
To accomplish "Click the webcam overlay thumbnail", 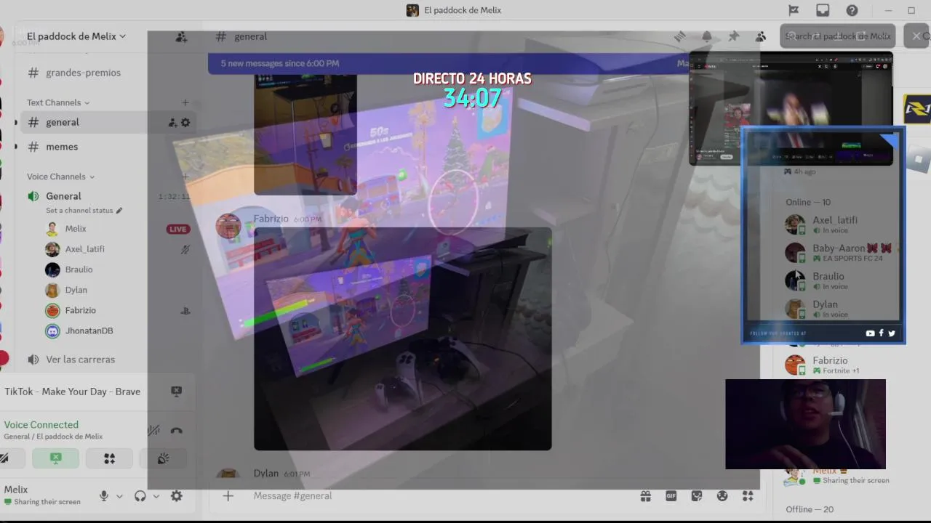I will 805,424.
